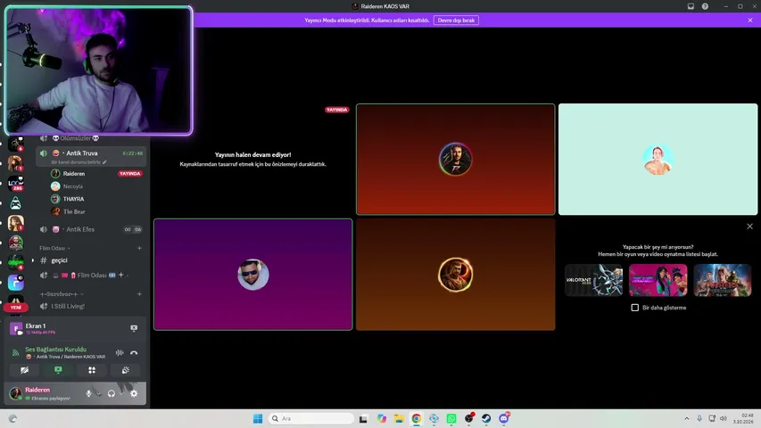Image resolution: width=761 pixels, height=428 pixels.
Task: Open the soundboard button
Action: click(x=125, y=370)
